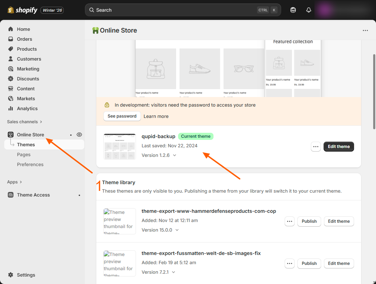
Task: Navigate to Marketing
Action: coord(28,69)
